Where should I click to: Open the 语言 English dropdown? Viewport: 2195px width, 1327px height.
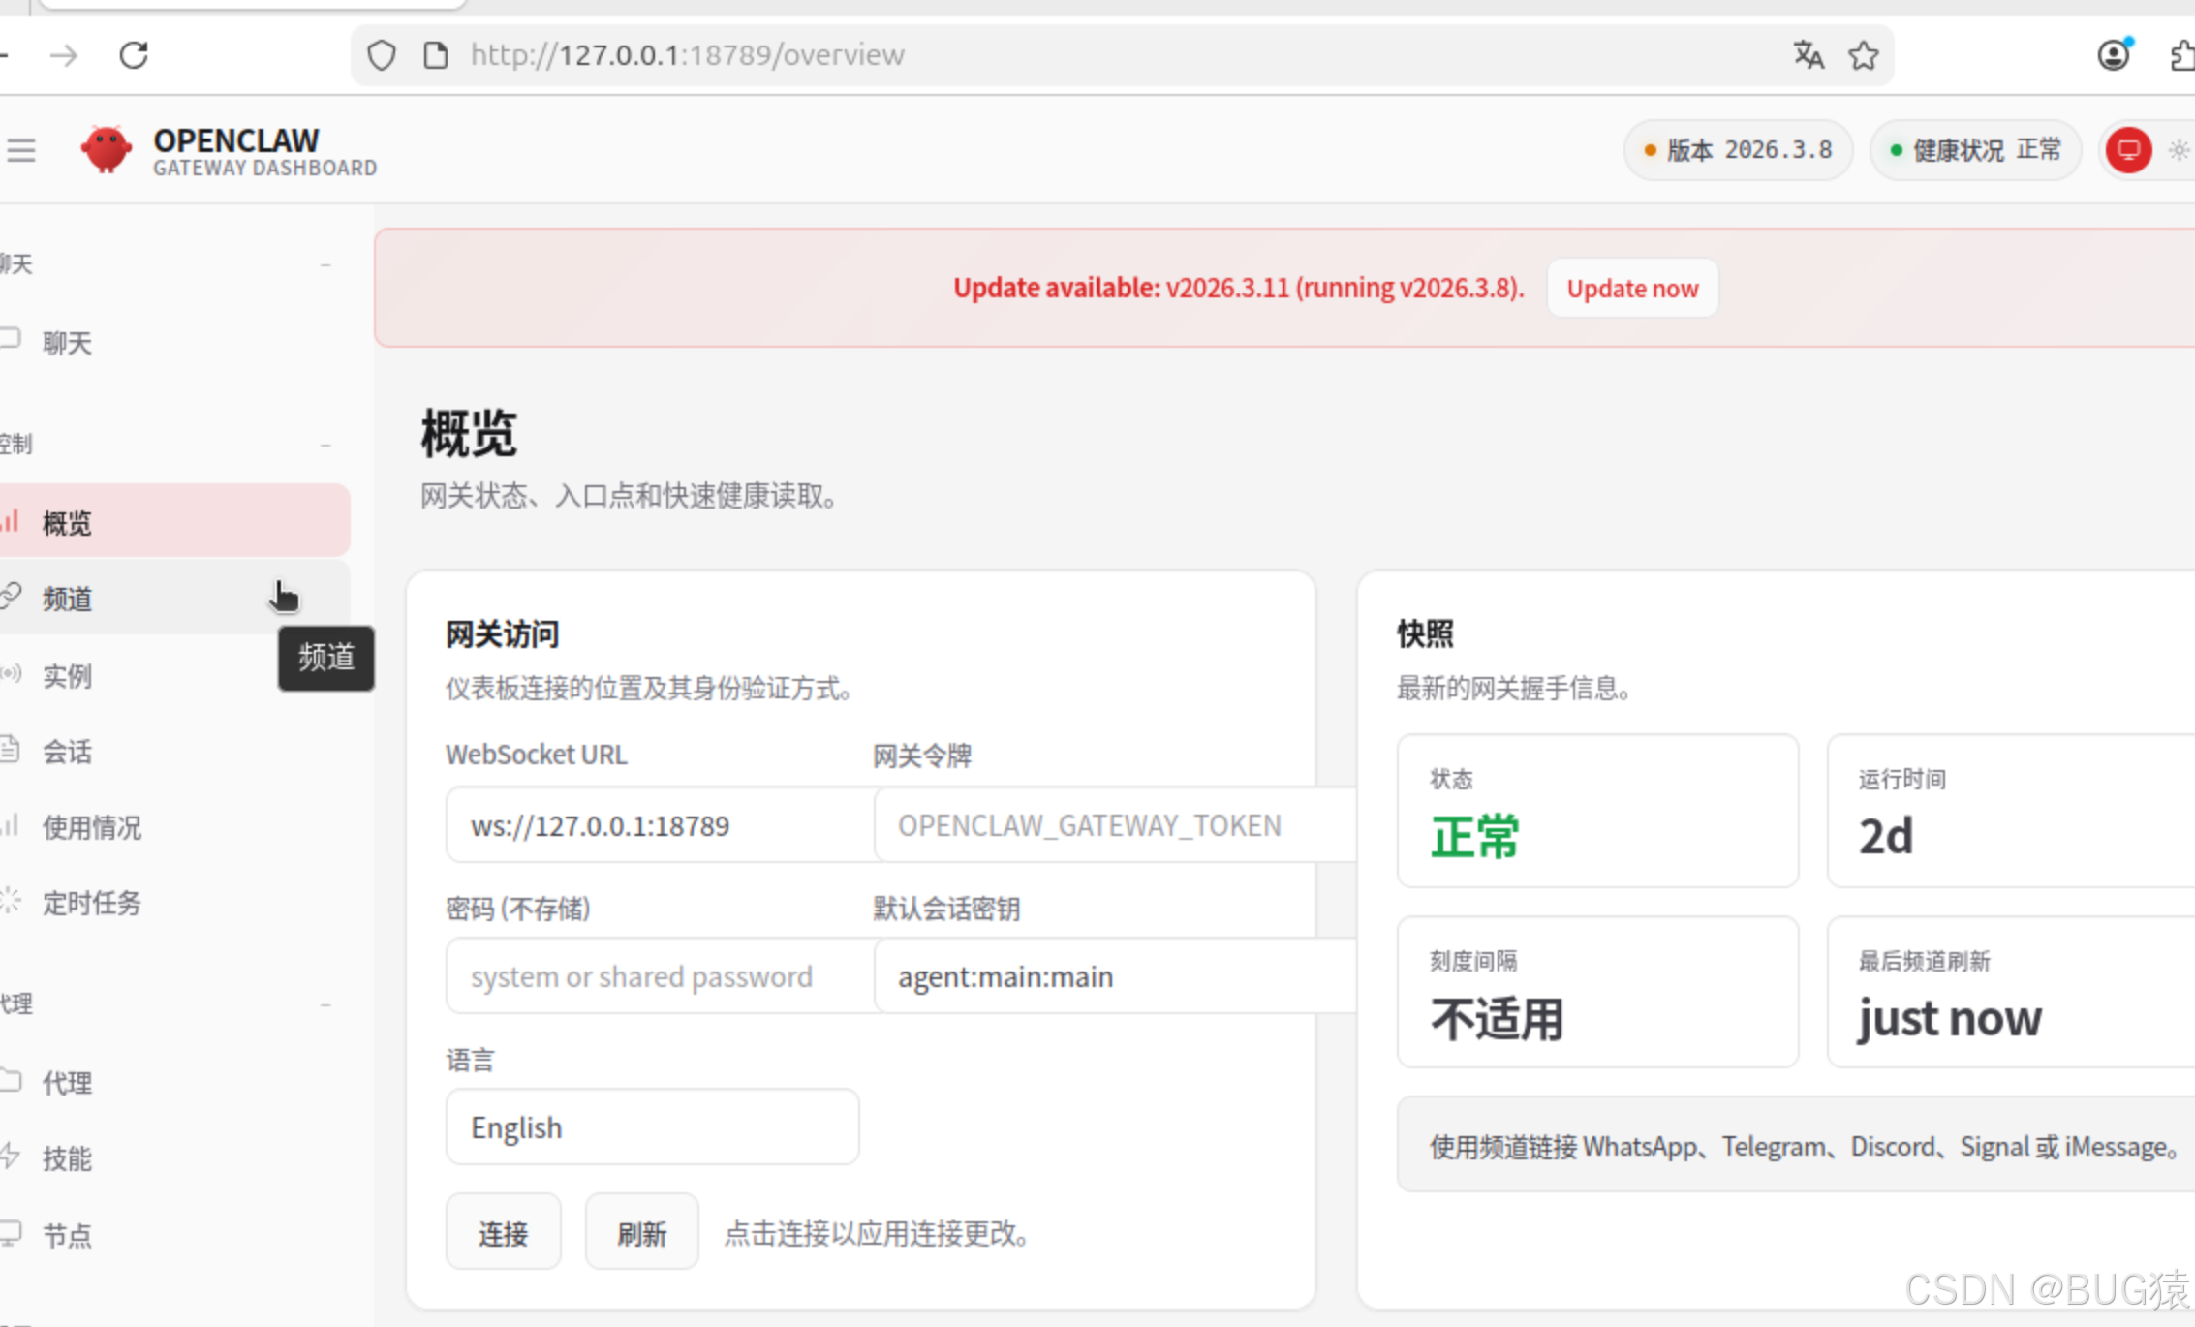click(x=652, y=1127)
